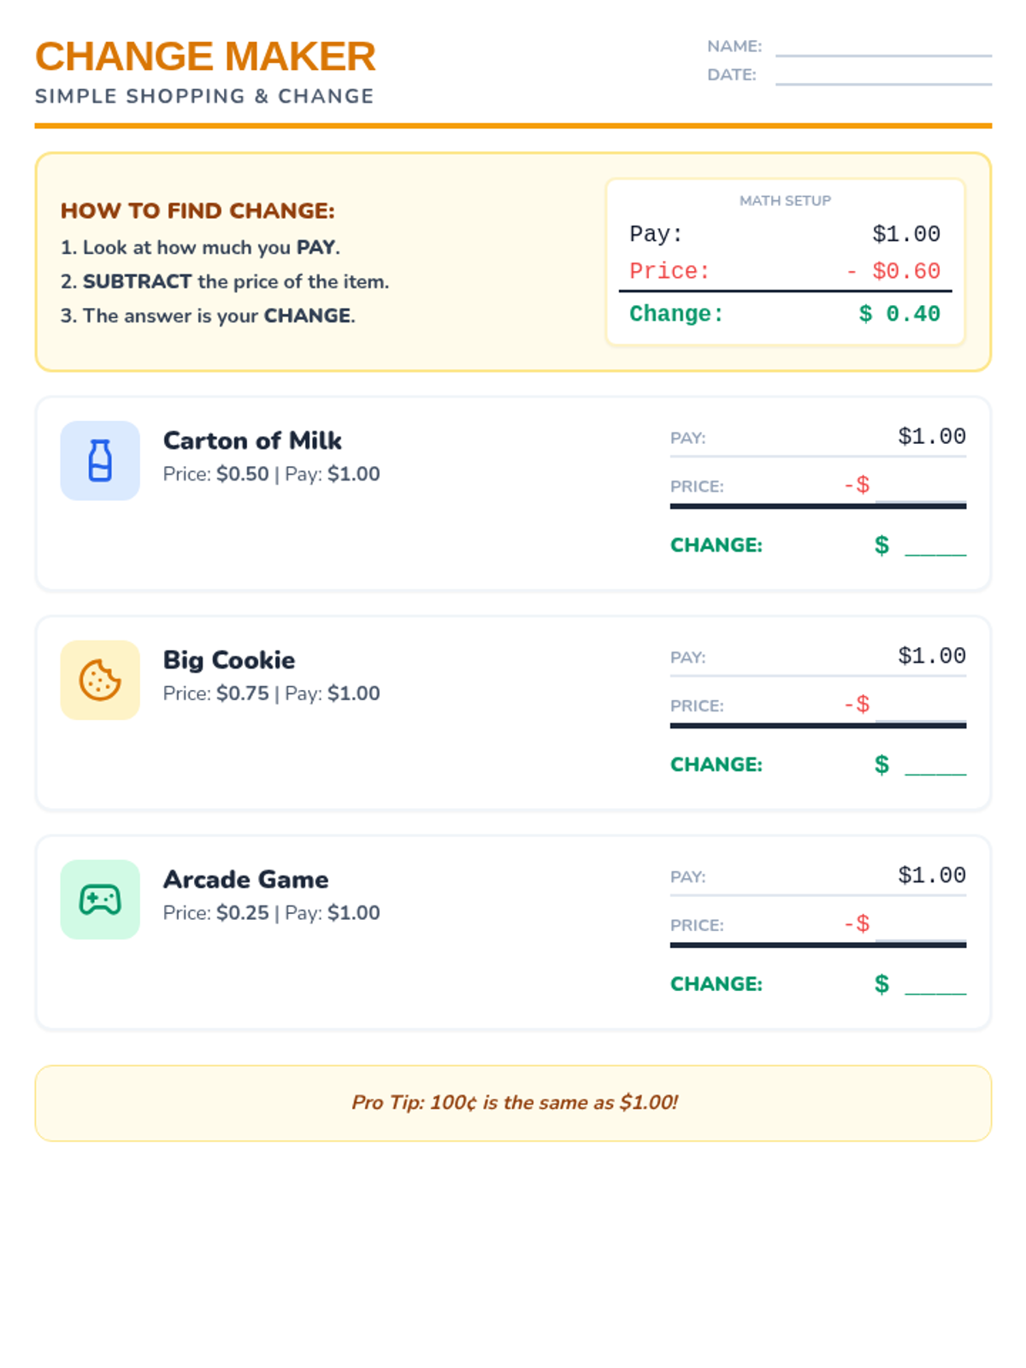Select the Big Cookie change blank
Viewport: 1026px width, 1368px height.
pyautogui.click(x=935, y=765)
